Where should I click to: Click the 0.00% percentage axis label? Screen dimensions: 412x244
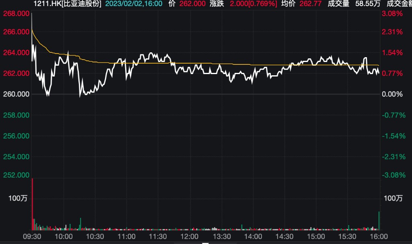click(x=392, y=94)
